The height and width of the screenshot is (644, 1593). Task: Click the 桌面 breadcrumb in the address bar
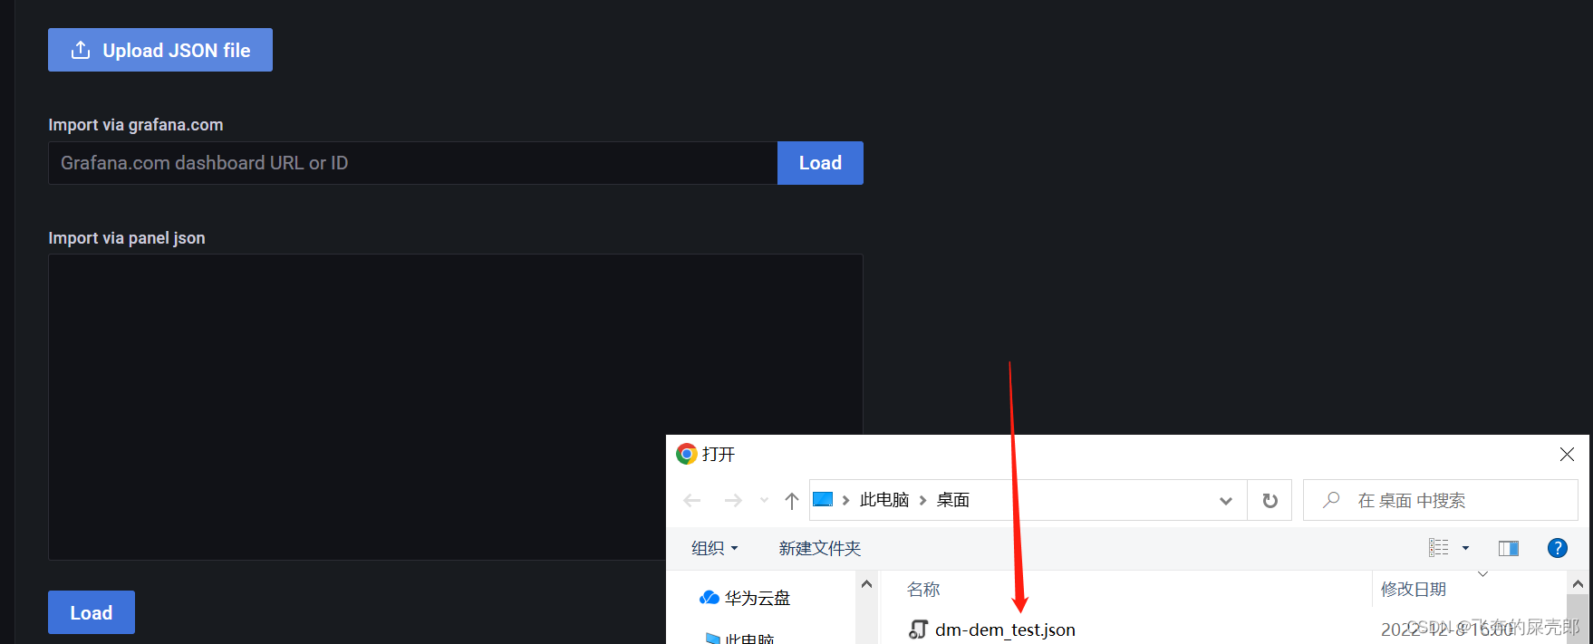[953, 500]
